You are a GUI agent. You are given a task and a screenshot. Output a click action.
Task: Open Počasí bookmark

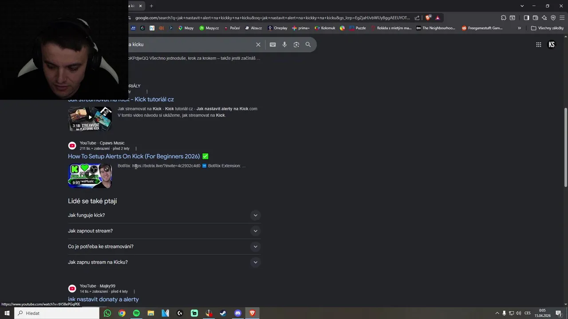coord(232,28)
